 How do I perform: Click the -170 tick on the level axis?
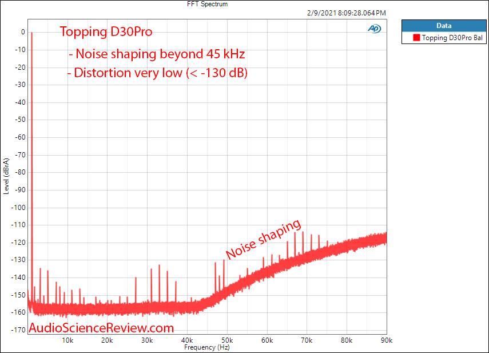[18, 330]
